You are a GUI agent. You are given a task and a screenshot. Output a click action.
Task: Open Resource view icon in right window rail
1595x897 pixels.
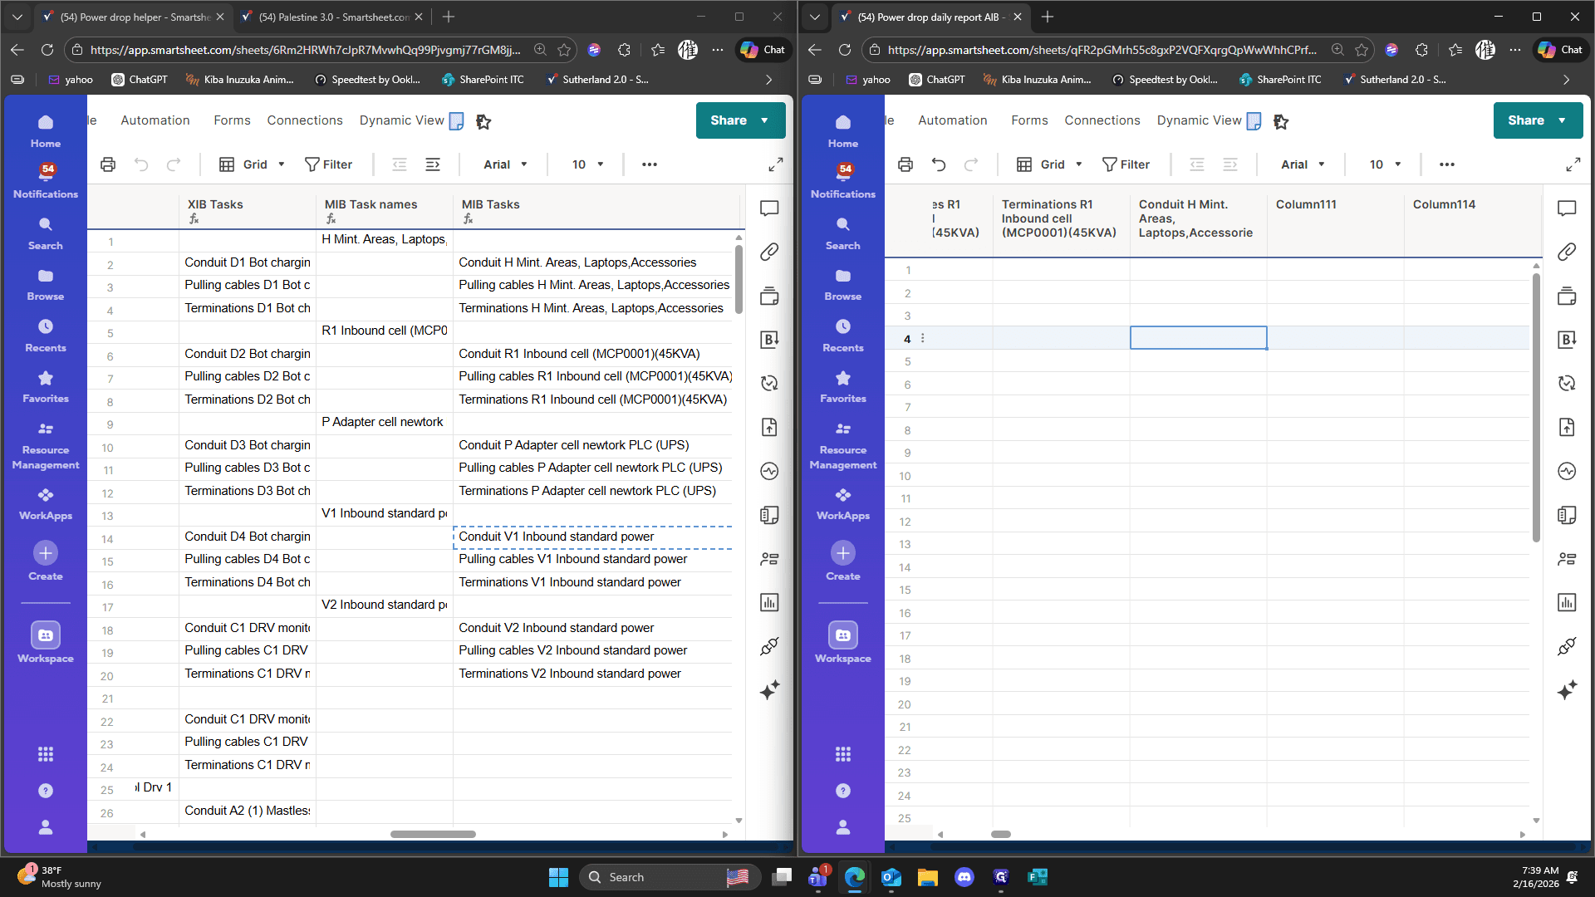1567,559
